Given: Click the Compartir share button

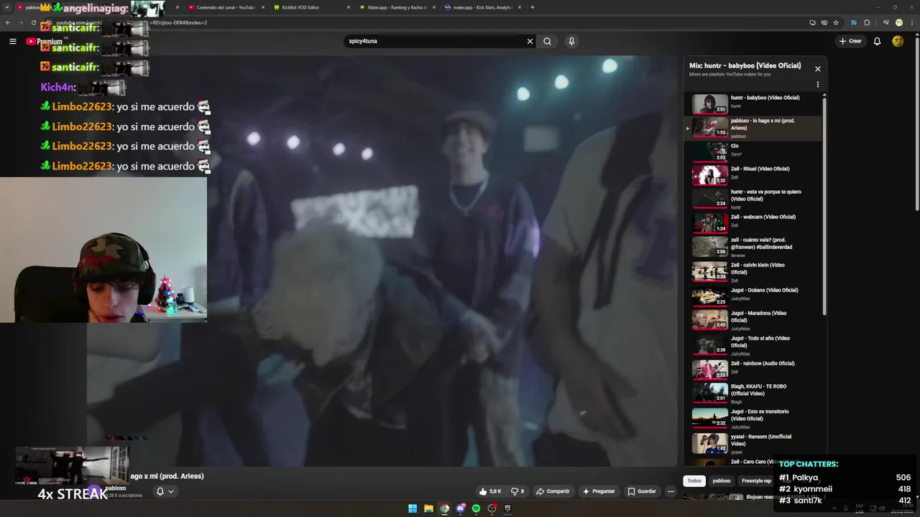Looking at the screenshot, I should 553,491.
